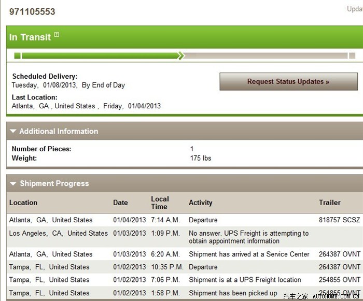
Task: Click the Local Time column header
Action: (160, 203)
